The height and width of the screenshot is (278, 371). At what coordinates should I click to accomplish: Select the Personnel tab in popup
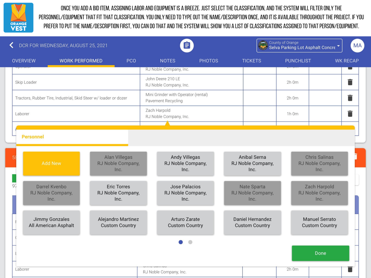72,137
